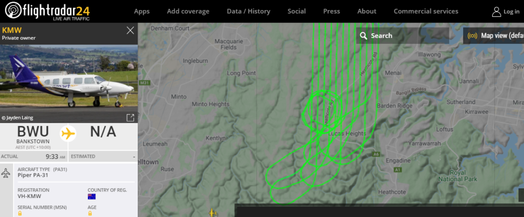The width and height of the screenshot is (524, 217).
Task: Click the Sutherland map label
Action: tap(461, 102)
